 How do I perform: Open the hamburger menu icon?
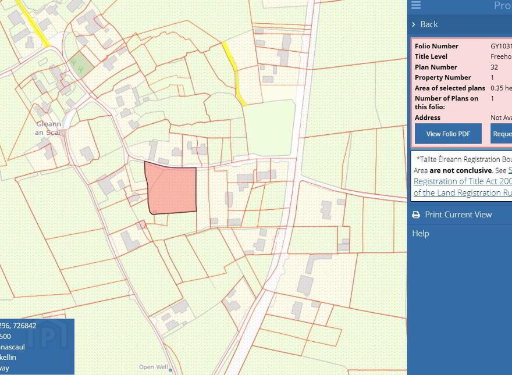(415, 5)
